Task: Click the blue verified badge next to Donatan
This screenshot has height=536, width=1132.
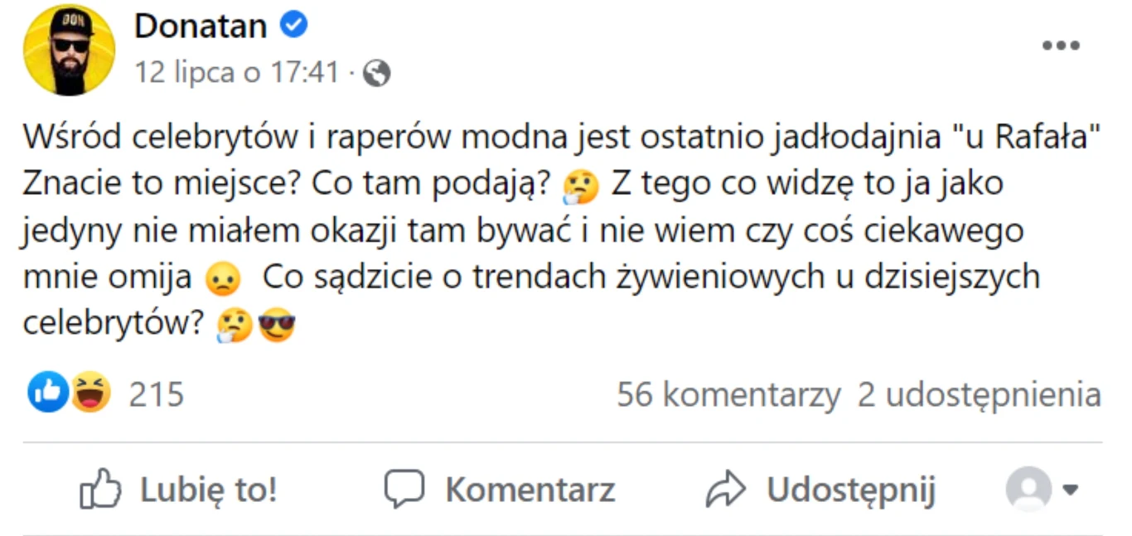Action: coord(294,25)
